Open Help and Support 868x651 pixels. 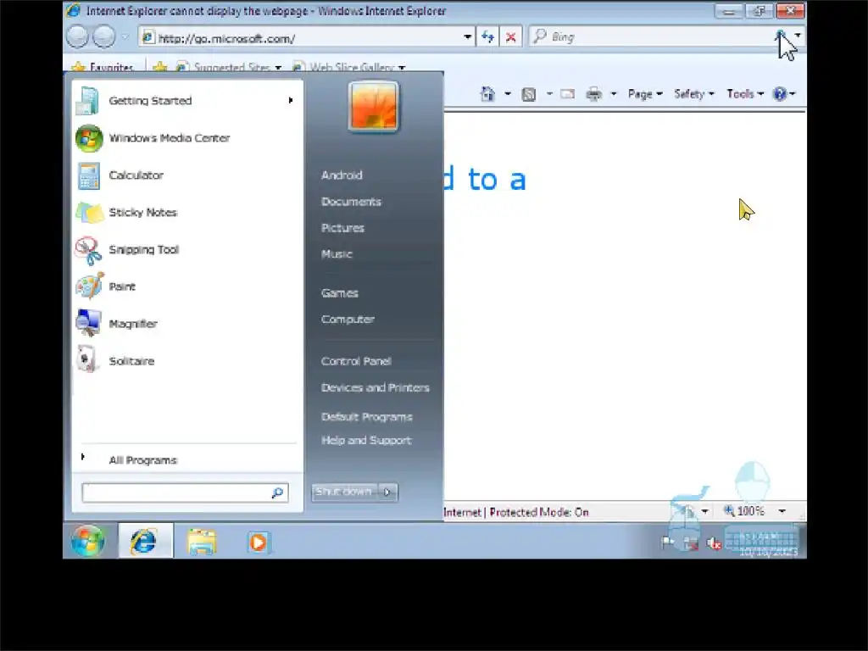pyautogui.click(x=366, y=440)
